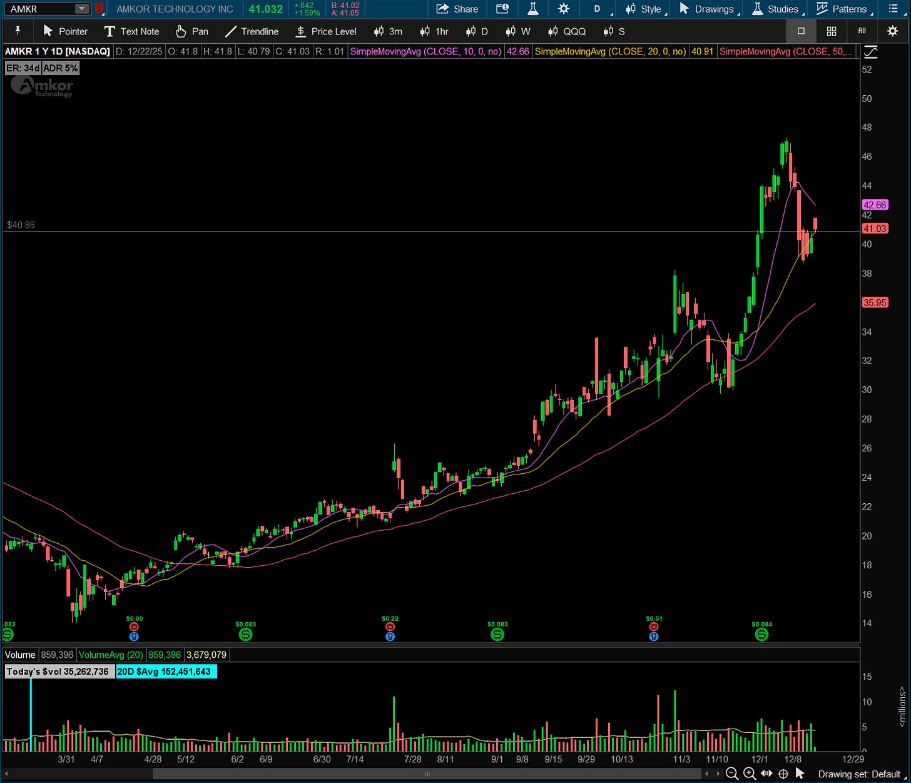
Task: Click the $0.09 earnings phone icon
Action: (134, 627)
